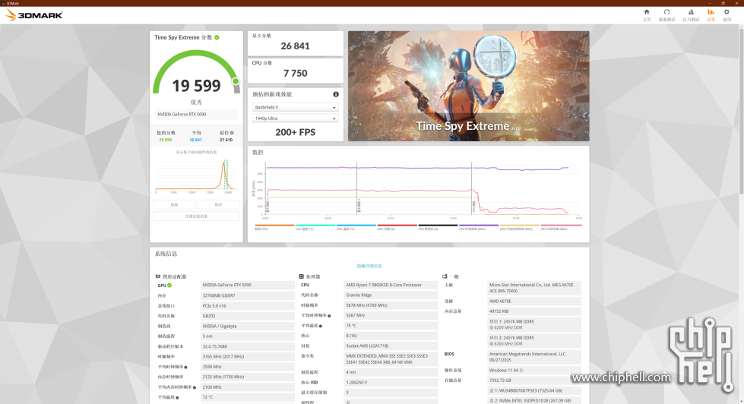Screen dimensions: 744x404
Task: Click the graphics adapter section icon
Action: pyautogui.click(x=158, y=276)
